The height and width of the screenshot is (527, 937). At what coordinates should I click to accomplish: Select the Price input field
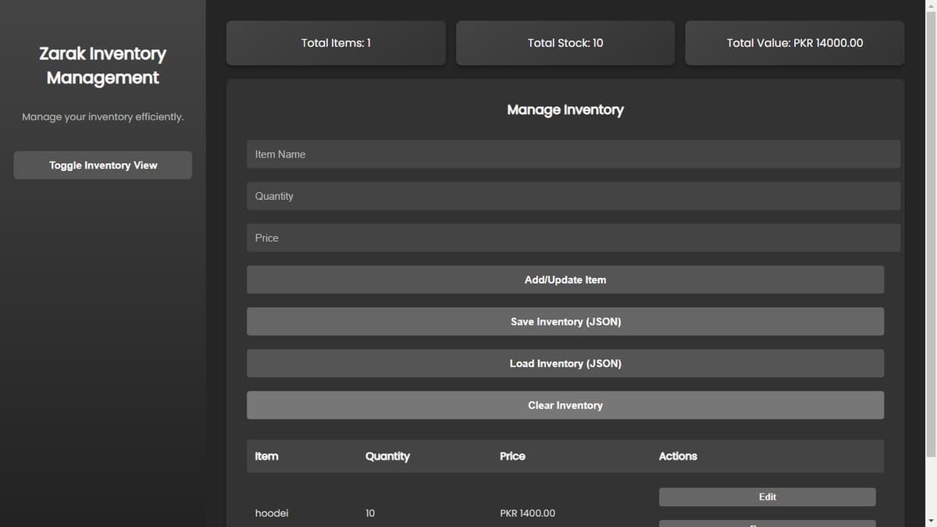coord(573,238)
